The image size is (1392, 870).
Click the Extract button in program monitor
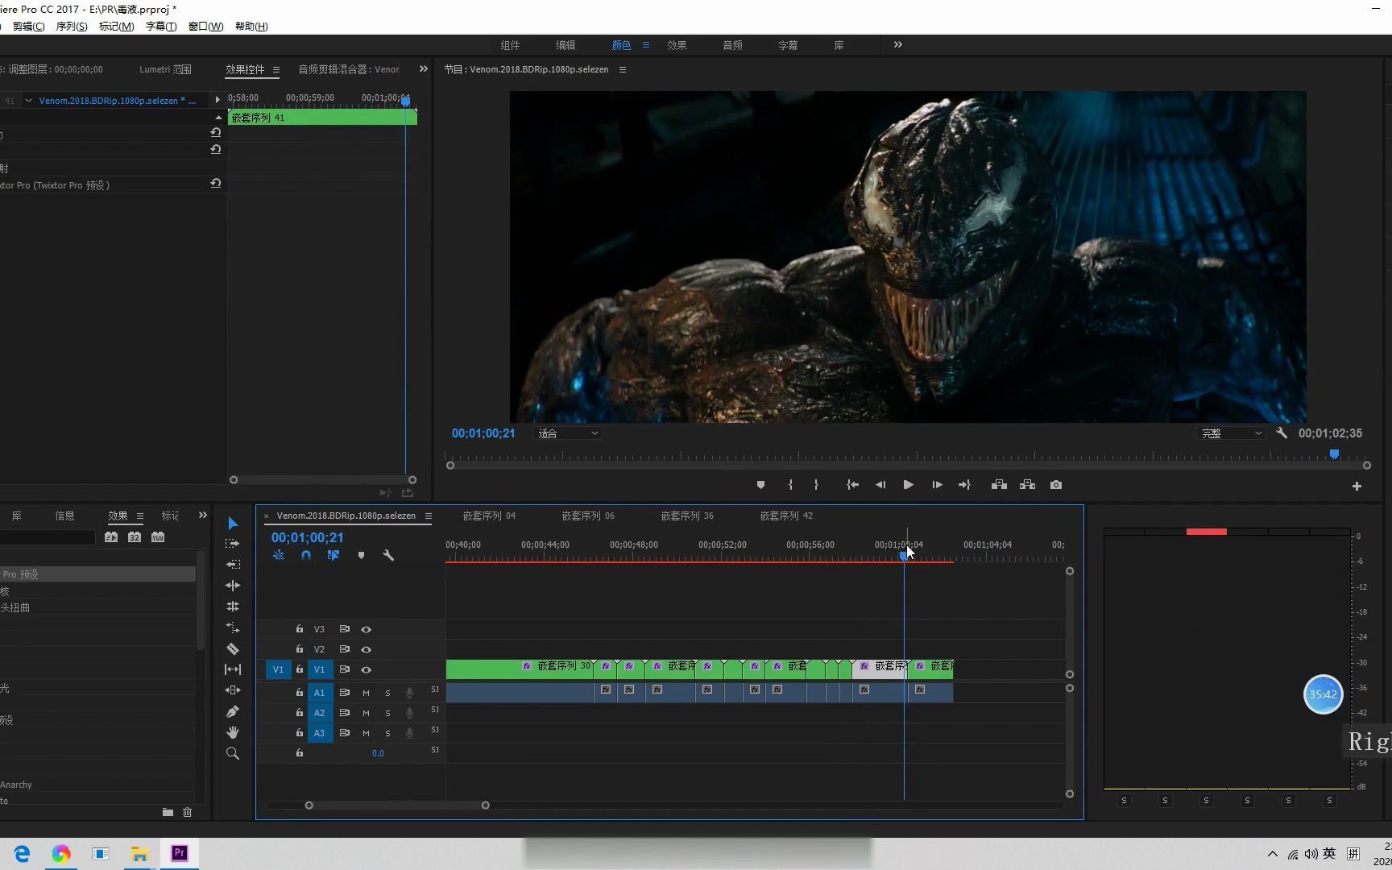(x=1027, y=485)
